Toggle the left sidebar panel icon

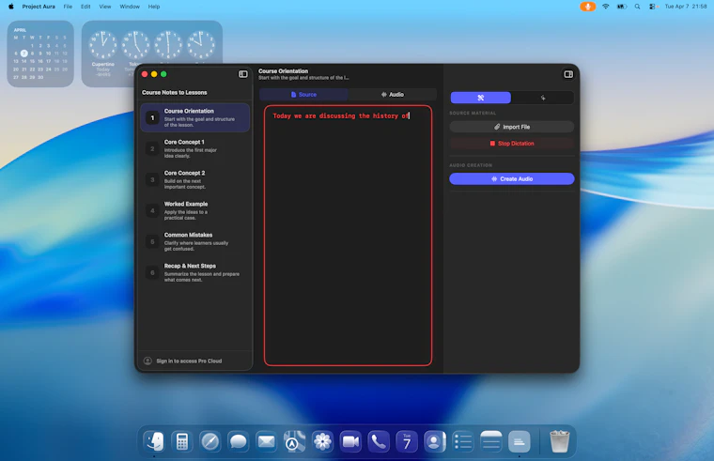(x=243, y=74)
